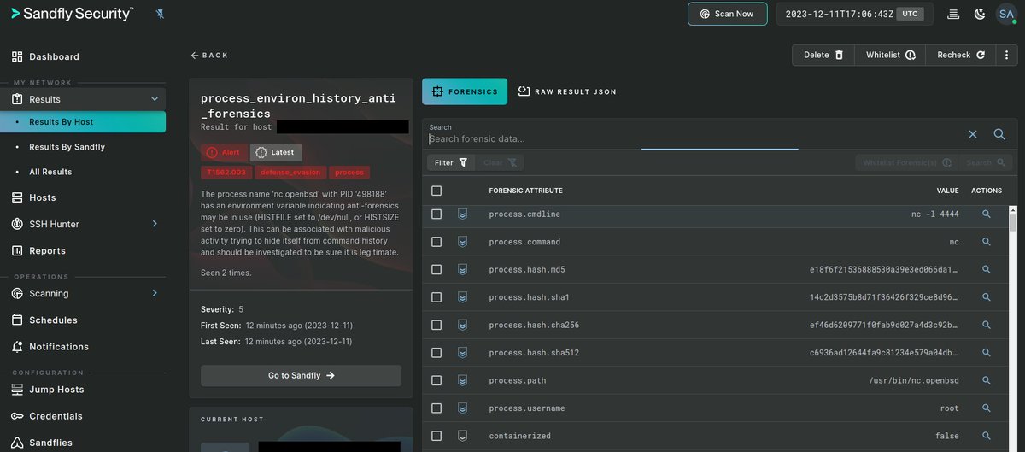Click type icon of process.username row
Image resolution: width=1025 pixels, height=452 pixels.
tap(462, 408)
